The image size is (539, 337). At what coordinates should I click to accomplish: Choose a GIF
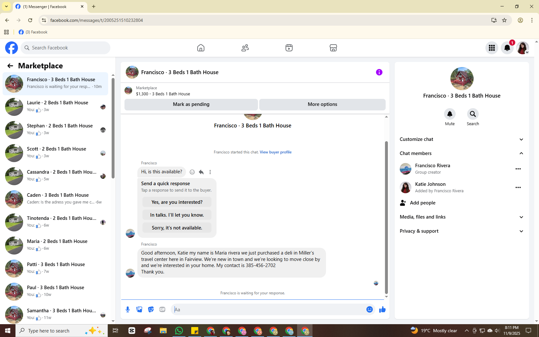[162, 309]
